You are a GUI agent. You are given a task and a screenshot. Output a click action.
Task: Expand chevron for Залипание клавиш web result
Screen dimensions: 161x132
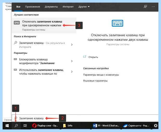[72, 45]
